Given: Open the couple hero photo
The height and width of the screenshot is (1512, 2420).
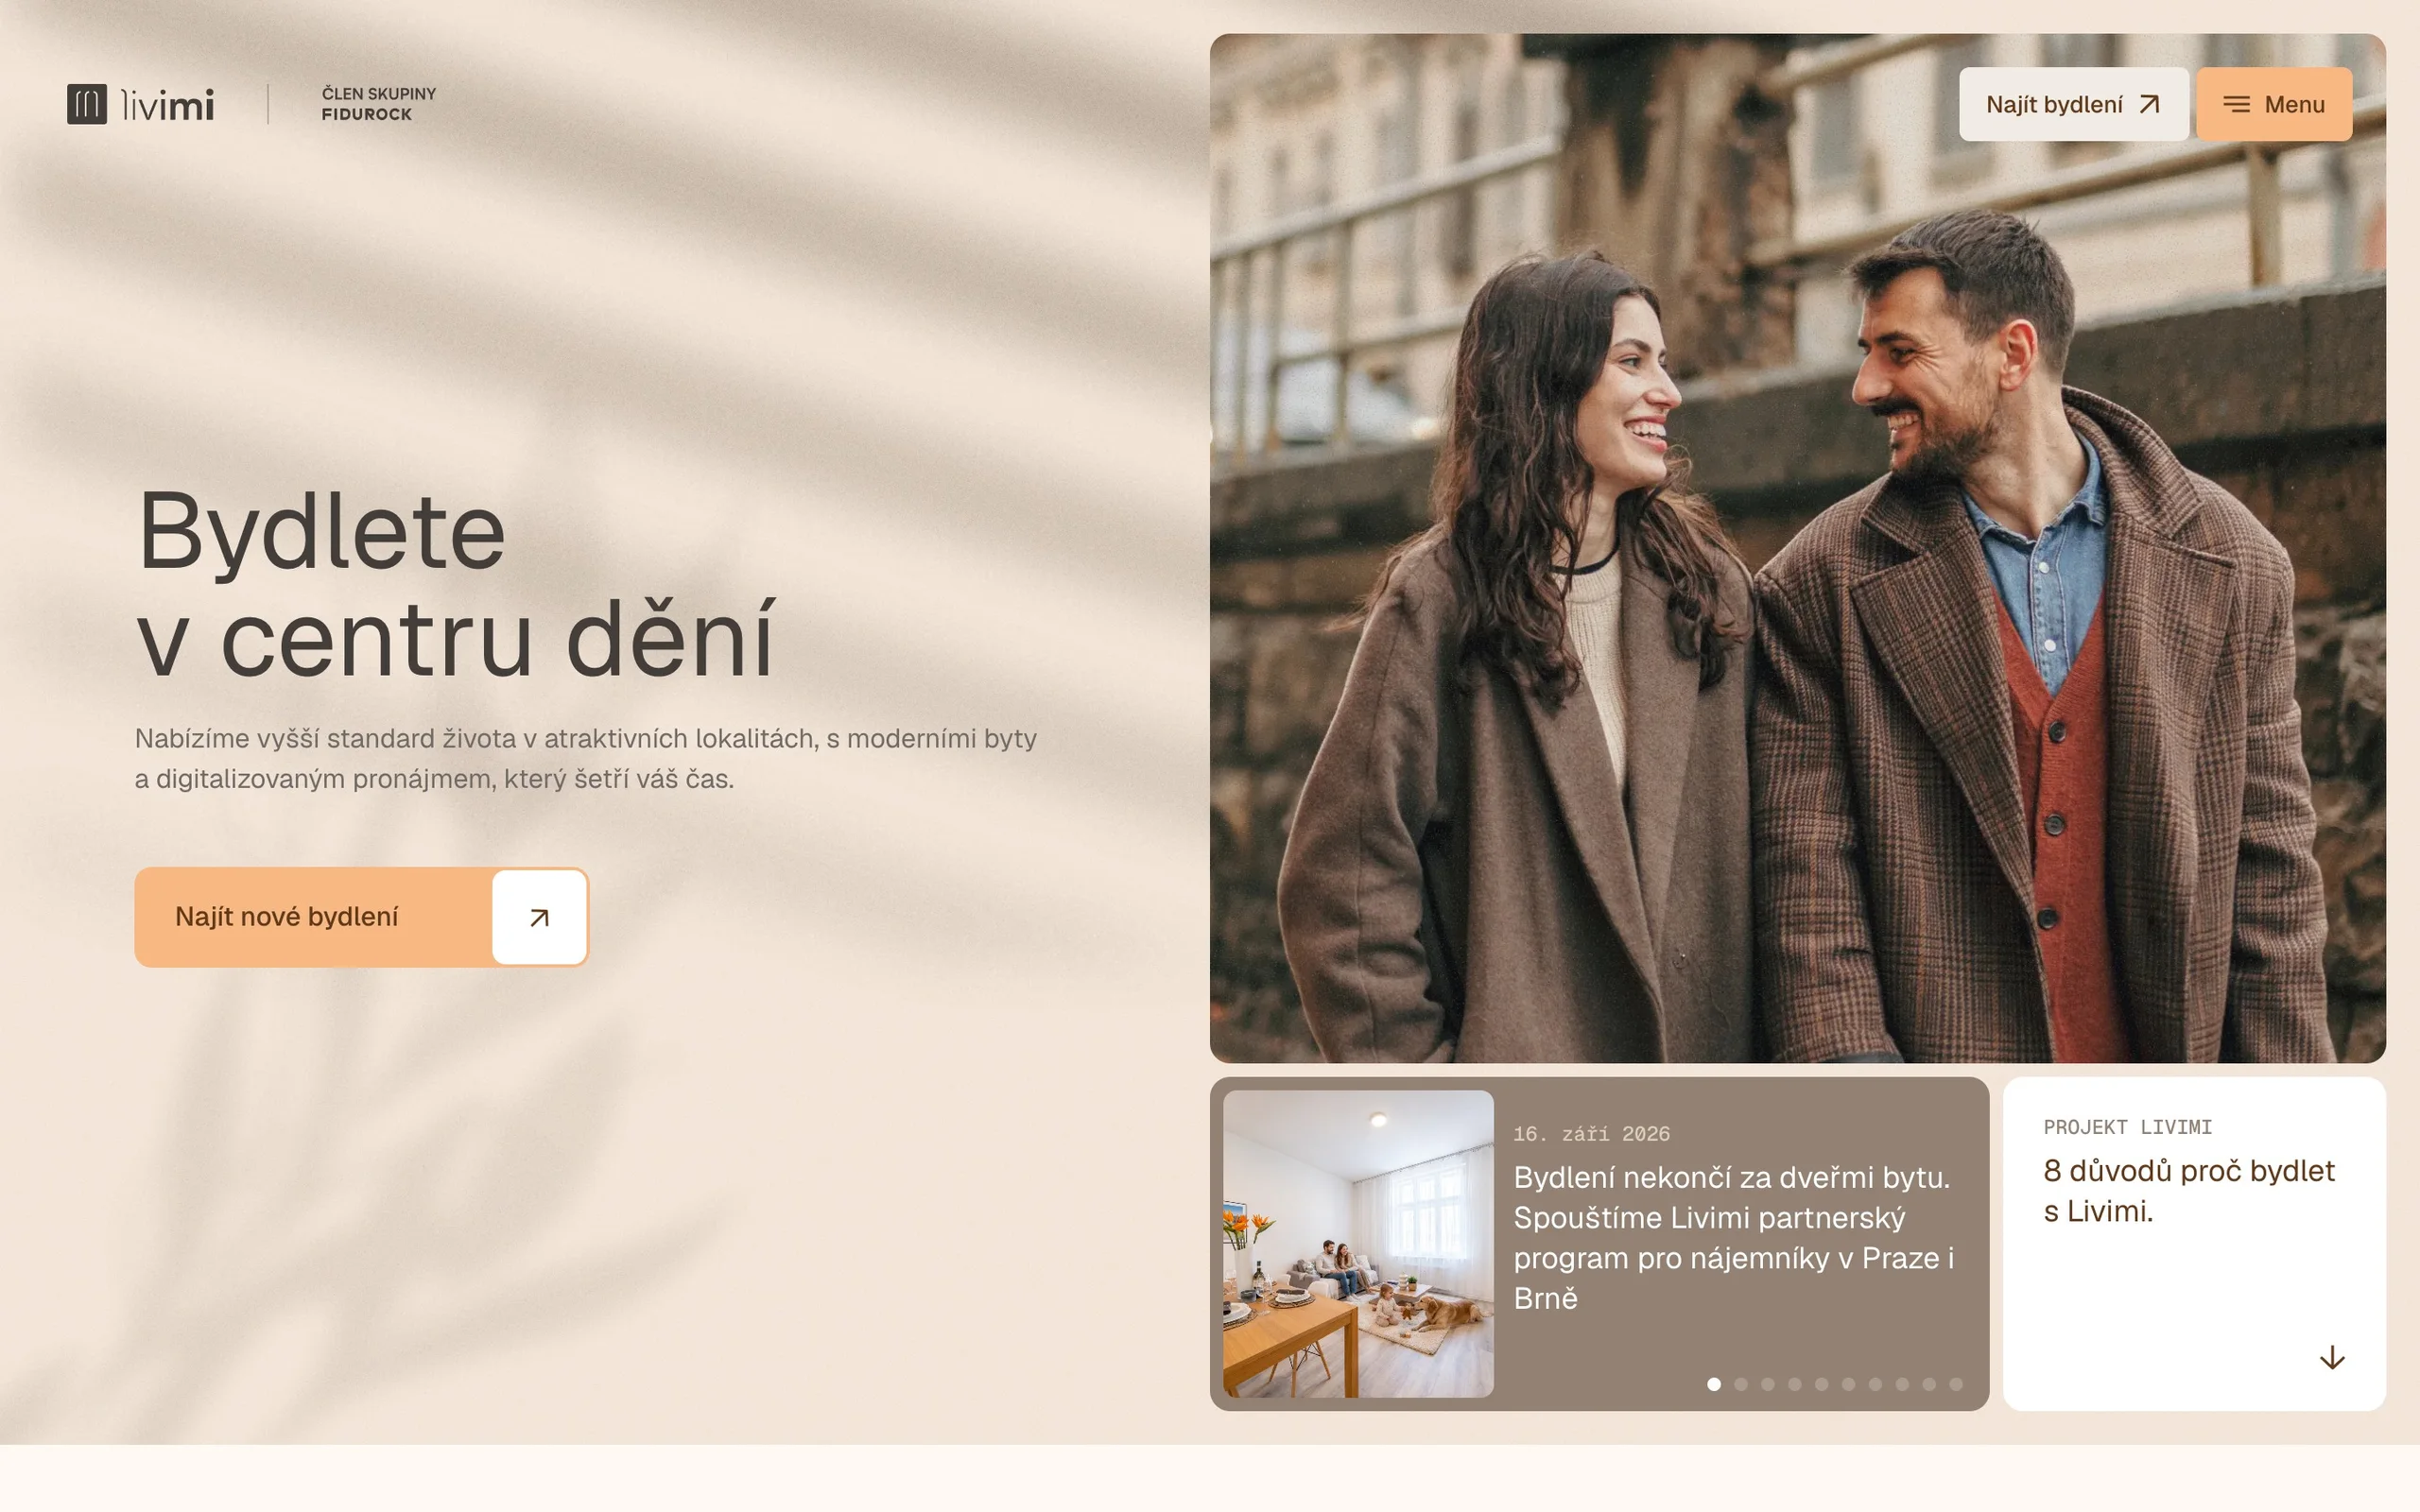Looking at the screenshot, I should [1797, 548].
